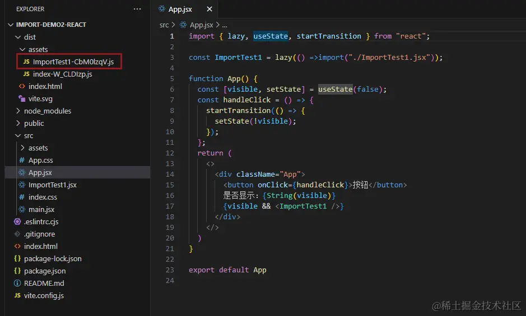Click the "react" string on line 1

(411, 36)
